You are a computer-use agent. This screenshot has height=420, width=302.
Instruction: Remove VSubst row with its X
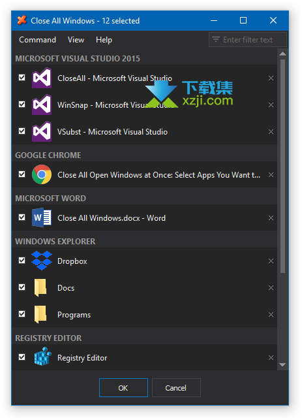tap(271, 132)
